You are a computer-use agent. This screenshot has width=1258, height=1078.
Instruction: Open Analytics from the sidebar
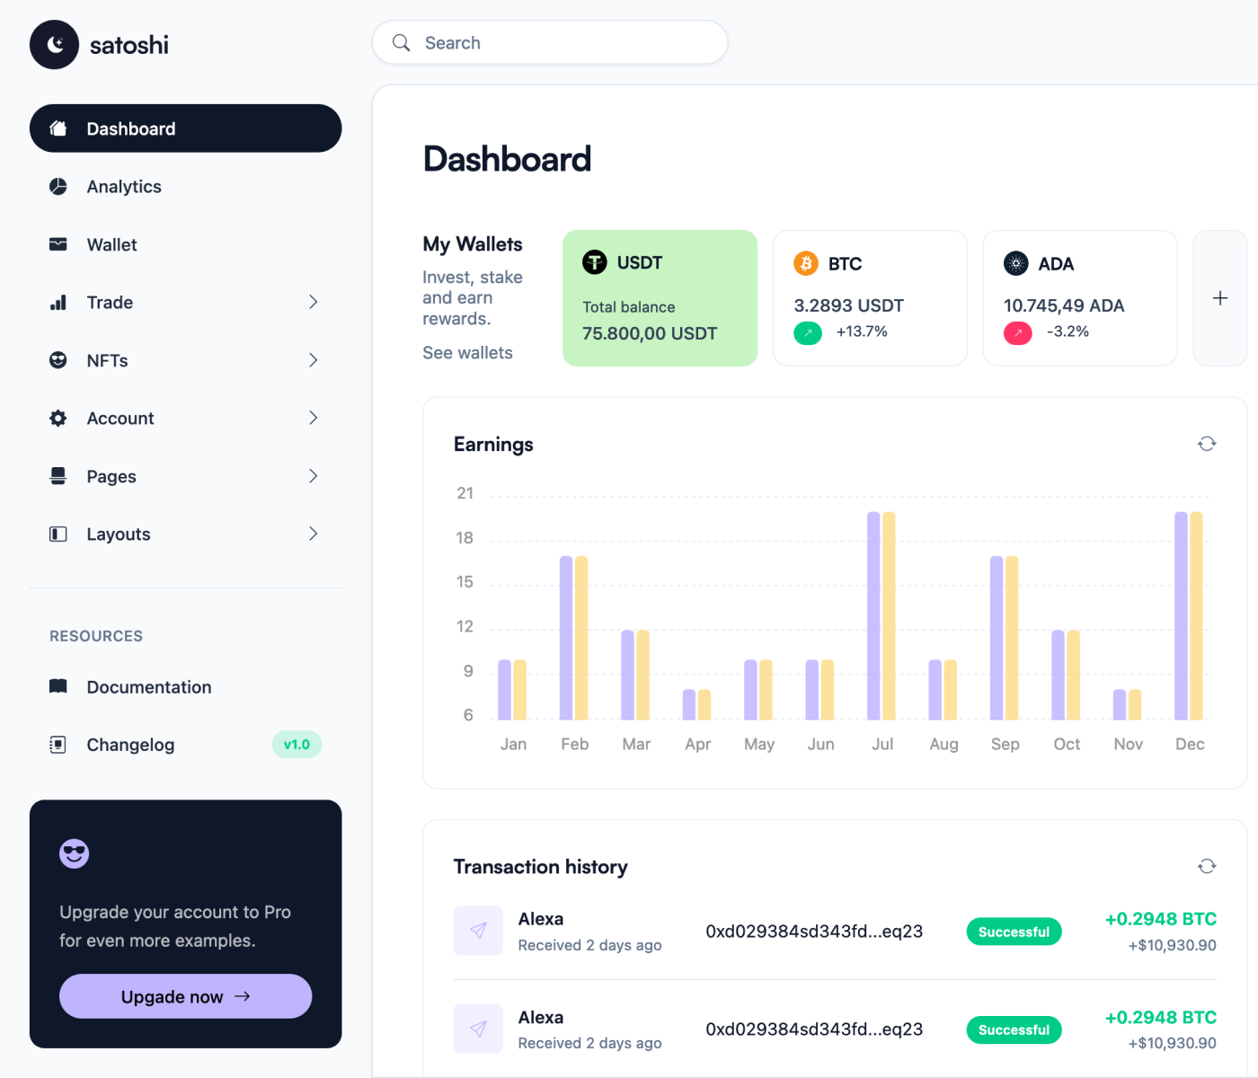tap(124, 187)
